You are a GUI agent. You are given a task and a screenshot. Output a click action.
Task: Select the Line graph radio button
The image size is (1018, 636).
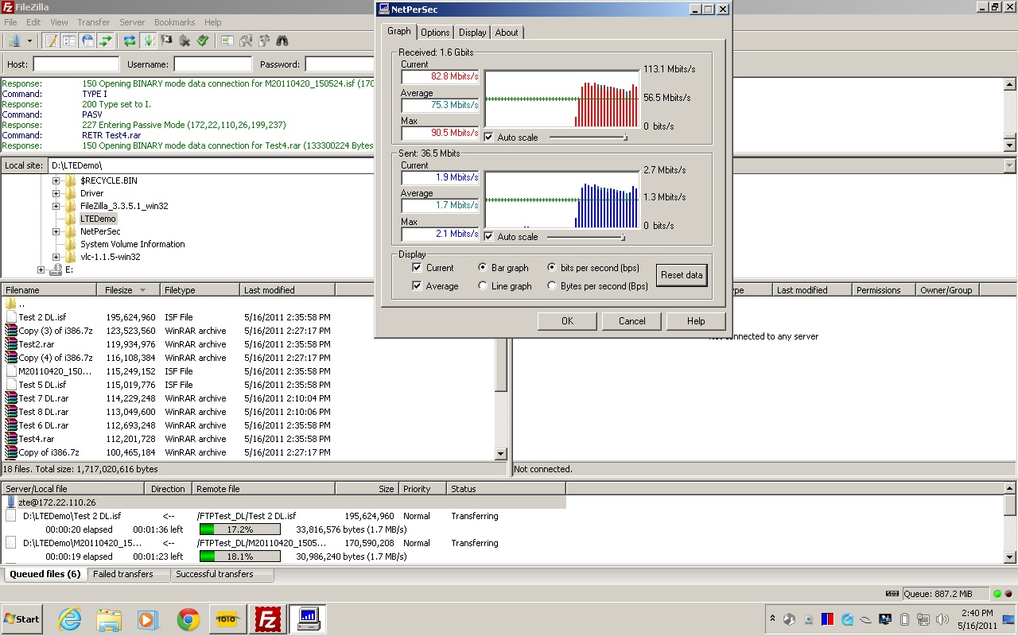pos(483,286)
